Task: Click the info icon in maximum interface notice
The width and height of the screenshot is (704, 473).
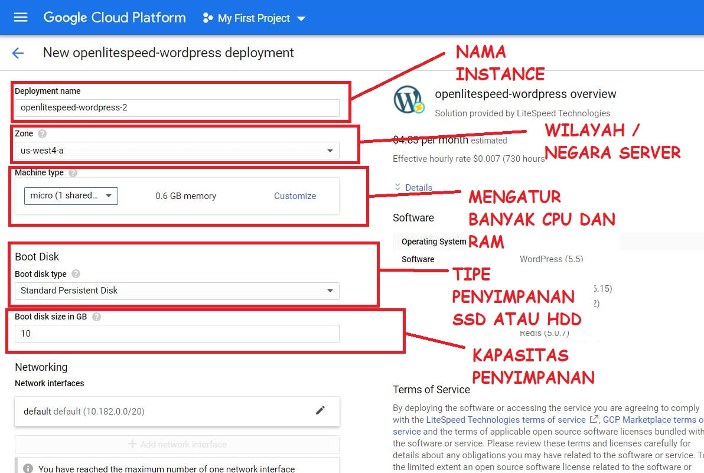Action: tap(28, 468)
